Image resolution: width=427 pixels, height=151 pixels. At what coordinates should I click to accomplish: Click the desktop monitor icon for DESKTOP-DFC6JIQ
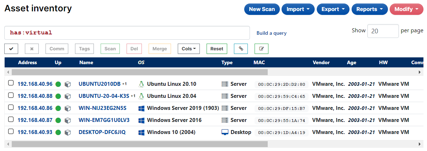point(225,132)
